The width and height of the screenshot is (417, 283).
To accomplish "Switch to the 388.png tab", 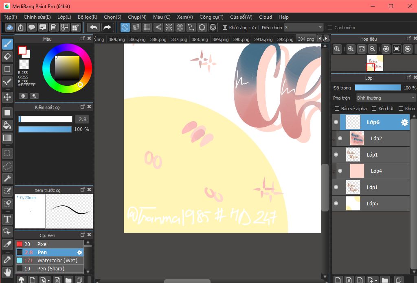I will click(200, 39).
